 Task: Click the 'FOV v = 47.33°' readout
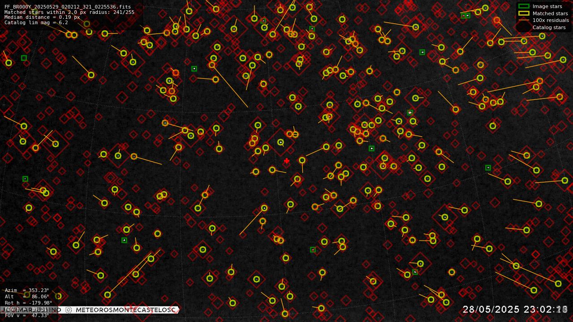[x=27, y=315]
